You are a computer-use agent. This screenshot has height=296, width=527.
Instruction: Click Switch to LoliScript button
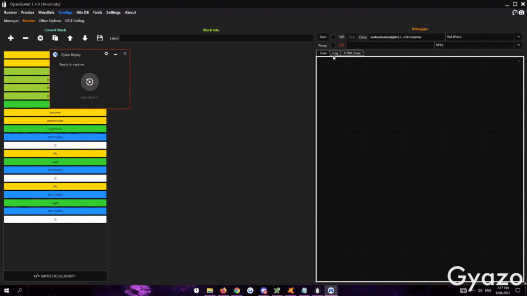tap(55, 276)
